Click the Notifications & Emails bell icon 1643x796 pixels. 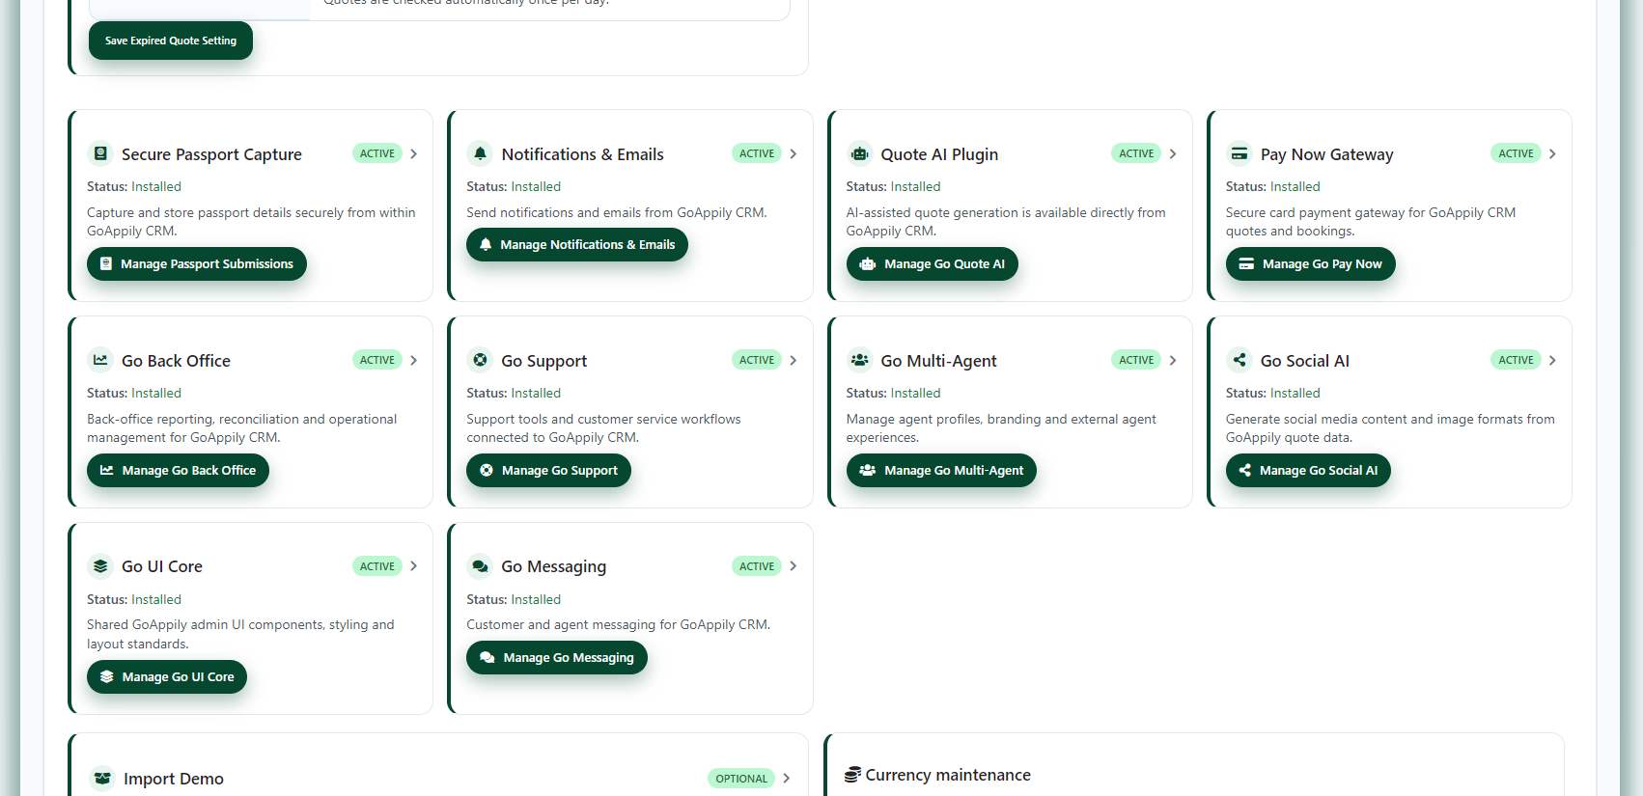click(x=480, y=153)
